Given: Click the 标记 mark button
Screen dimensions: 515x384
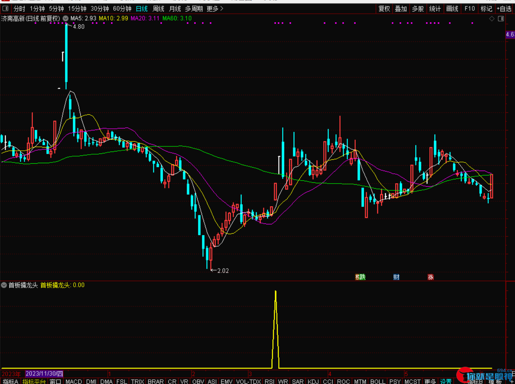Looking at the screenshot, I should point(486,9).
